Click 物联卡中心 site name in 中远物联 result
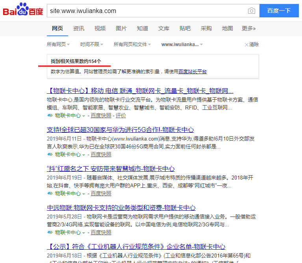302x263 pixels. 68,232
